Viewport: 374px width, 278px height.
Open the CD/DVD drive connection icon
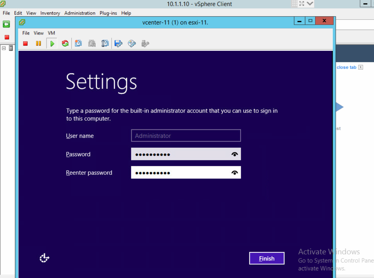132,44
